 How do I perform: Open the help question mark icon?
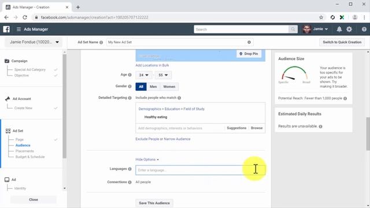(364, 29)
